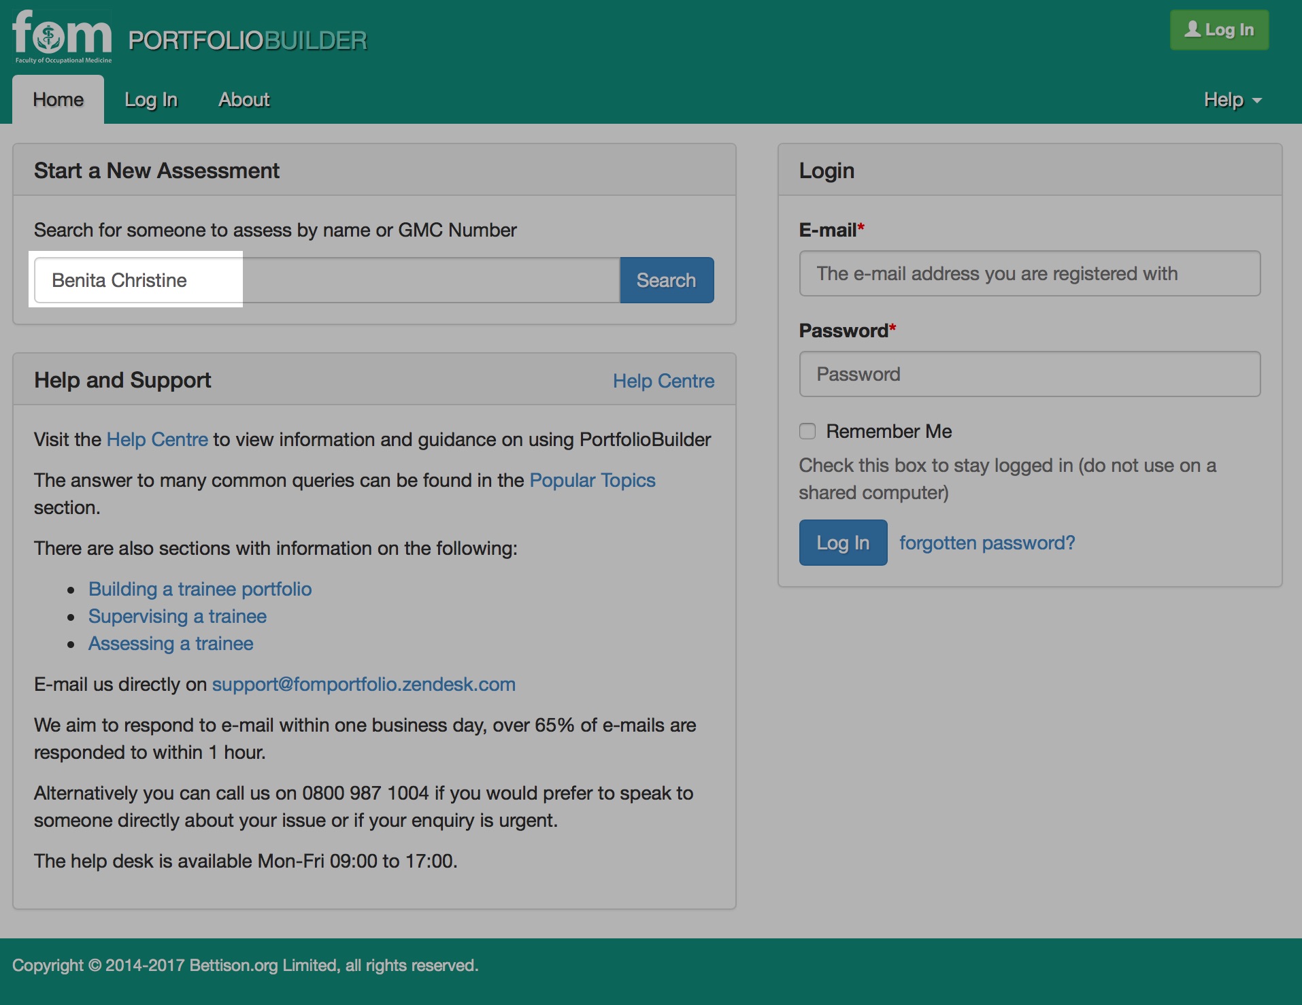Image resolution: width=1302 pixels, height=1005 pixels.
Task: Expand the Help dropdown menu
Action: click(x=1233, y=100)
